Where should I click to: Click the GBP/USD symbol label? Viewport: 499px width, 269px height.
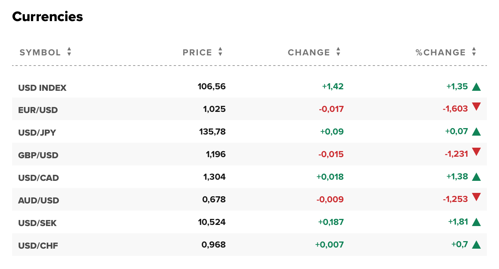pyautogui.click(x=38, y=155)
